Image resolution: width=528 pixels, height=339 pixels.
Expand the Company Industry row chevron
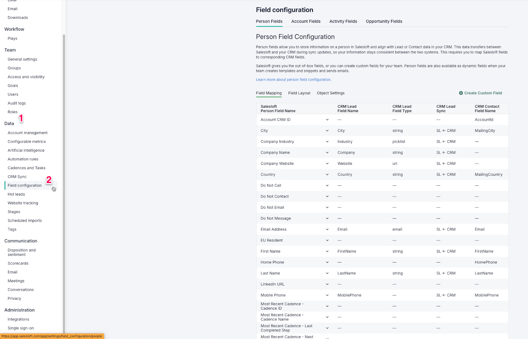(x=327, y=141)
